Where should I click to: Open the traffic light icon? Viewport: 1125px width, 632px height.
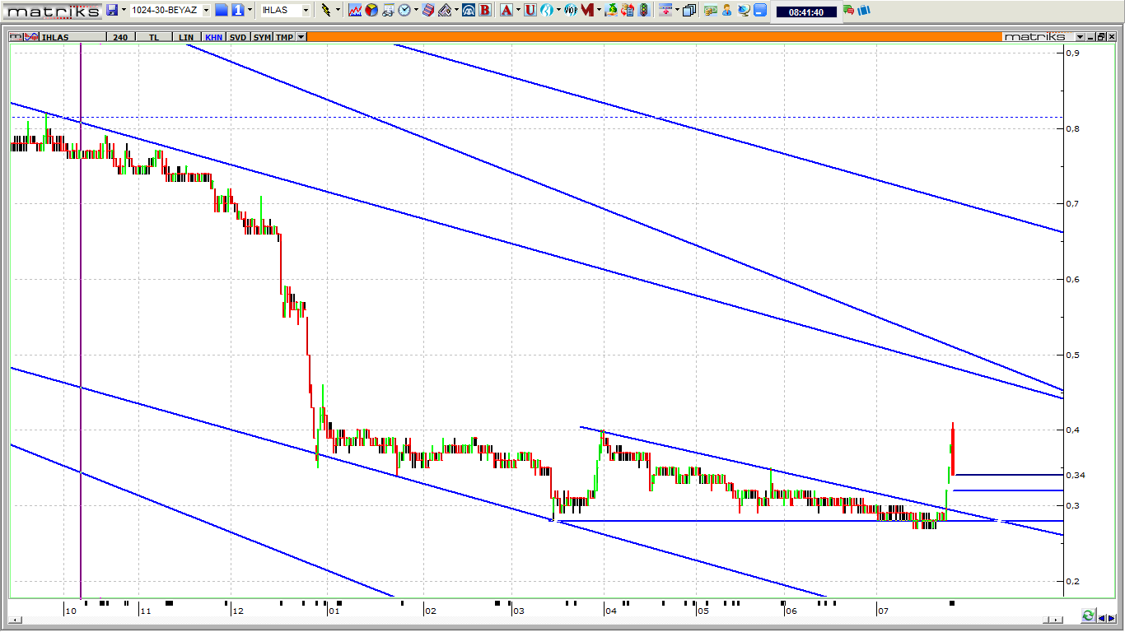(x=642, y=10)
